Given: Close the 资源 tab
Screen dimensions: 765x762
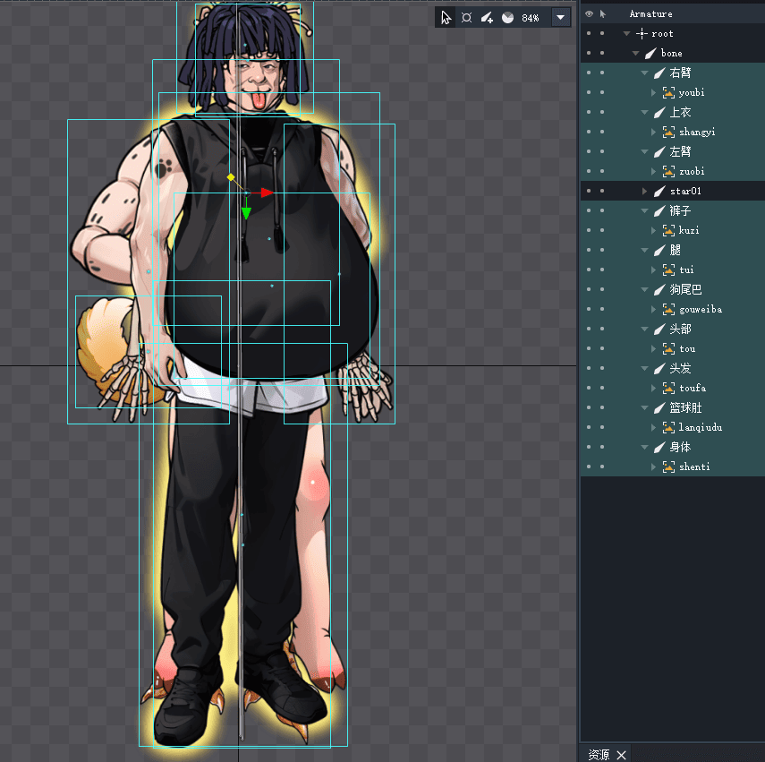Looking at the screenshot, I should pyautogui.click(x=621, y=755).
